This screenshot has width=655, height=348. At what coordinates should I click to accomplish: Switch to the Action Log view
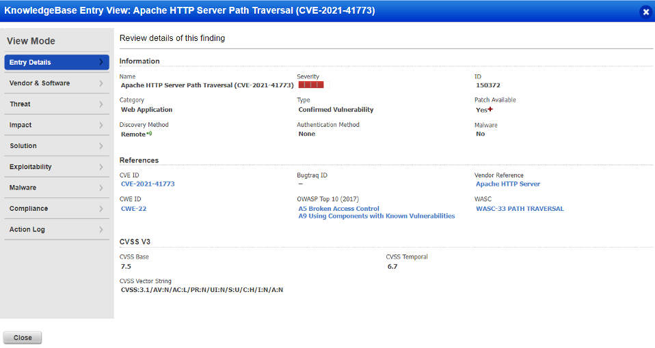(57, 229)
